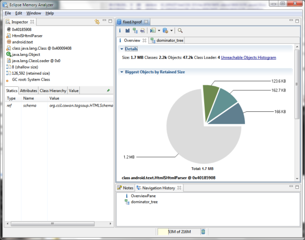The image size is (305, 240).
Task: Minimize the Notes panel area
Action: (x=291, y=186)
